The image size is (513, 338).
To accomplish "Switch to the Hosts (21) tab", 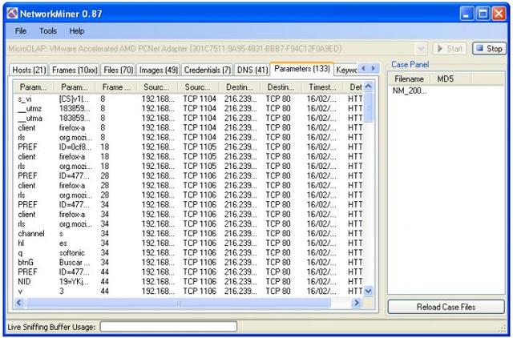I will 29,70.
